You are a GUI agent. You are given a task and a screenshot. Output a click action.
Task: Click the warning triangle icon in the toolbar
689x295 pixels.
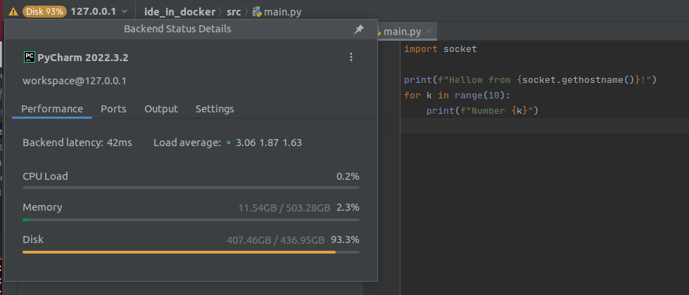pyautogui.click(x=13, y=11)
